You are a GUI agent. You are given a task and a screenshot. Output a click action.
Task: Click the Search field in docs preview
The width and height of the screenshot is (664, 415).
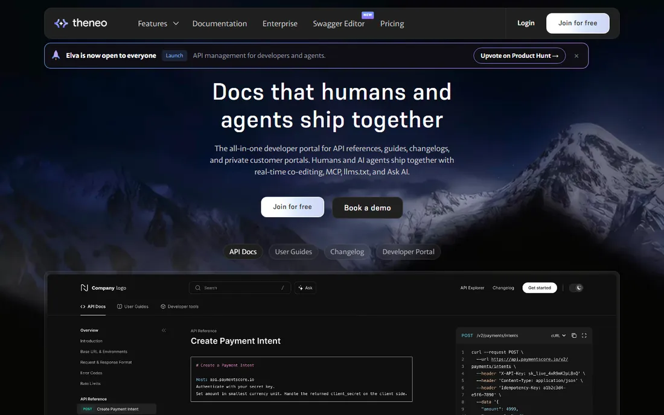pos(240,288)
